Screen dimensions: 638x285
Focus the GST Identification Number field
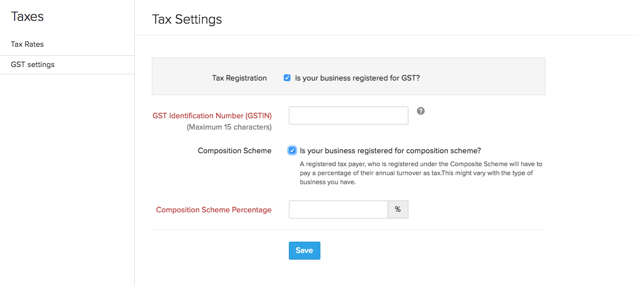pyautogui.click(x=348, y=115)
